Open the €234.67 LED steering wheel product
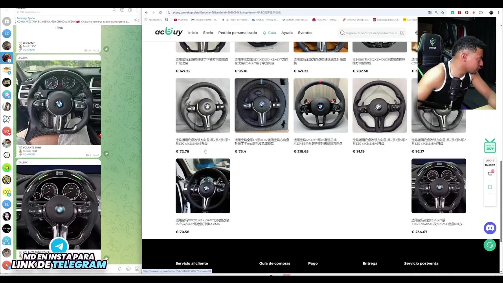The width and height of the screenshot is (503, 283). click(439, 186)
